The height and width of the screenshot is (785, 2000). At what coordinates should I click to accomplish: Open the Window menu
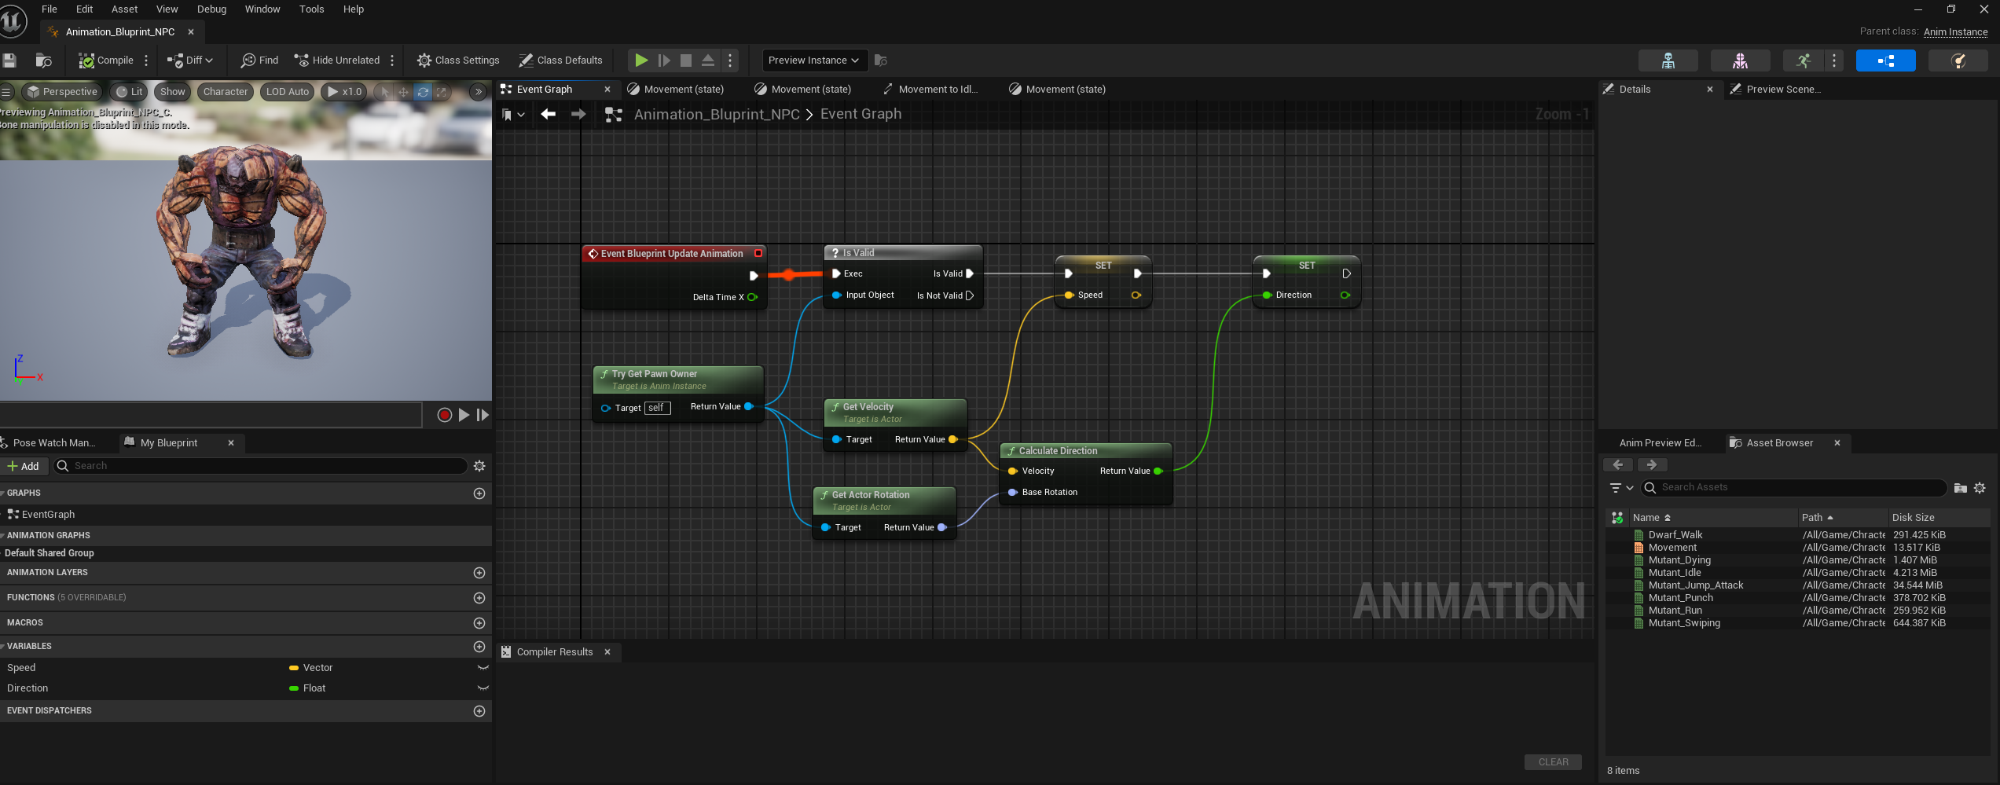tap(262, 9)
